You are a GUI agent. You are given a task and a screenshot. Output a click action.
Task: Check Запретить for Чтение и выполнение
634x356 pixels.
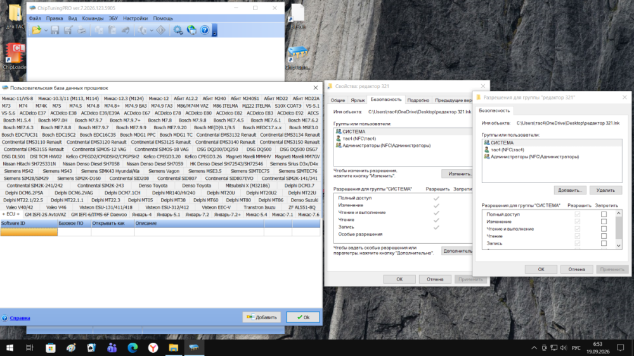(x=604, y=229)
